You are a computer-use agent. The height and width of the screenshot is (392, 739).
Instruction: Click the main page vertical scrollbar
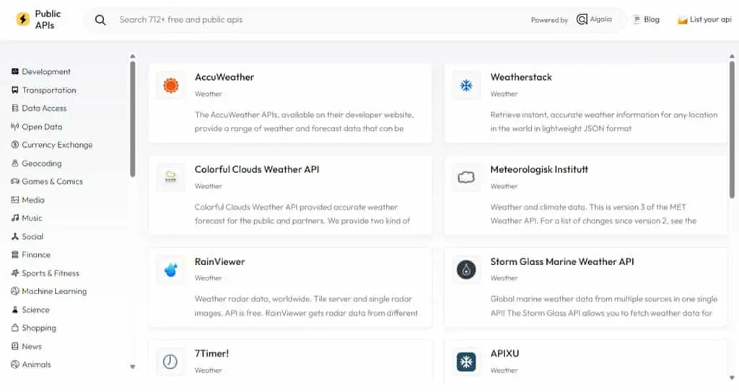point(732,130)
